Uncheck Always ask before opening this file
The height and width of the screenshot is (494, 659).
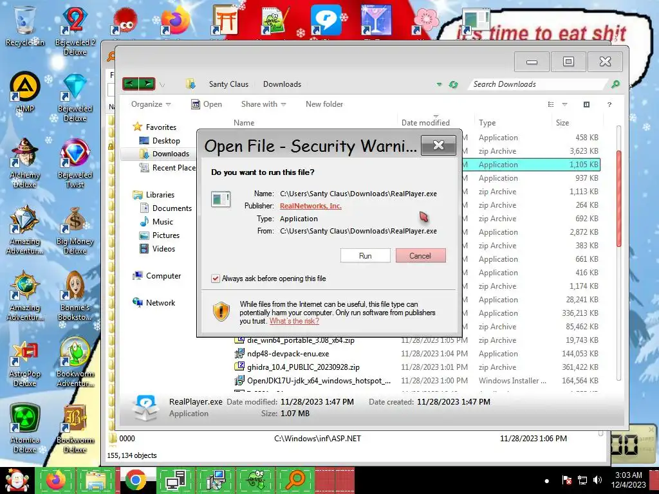[x=215, y=279]
